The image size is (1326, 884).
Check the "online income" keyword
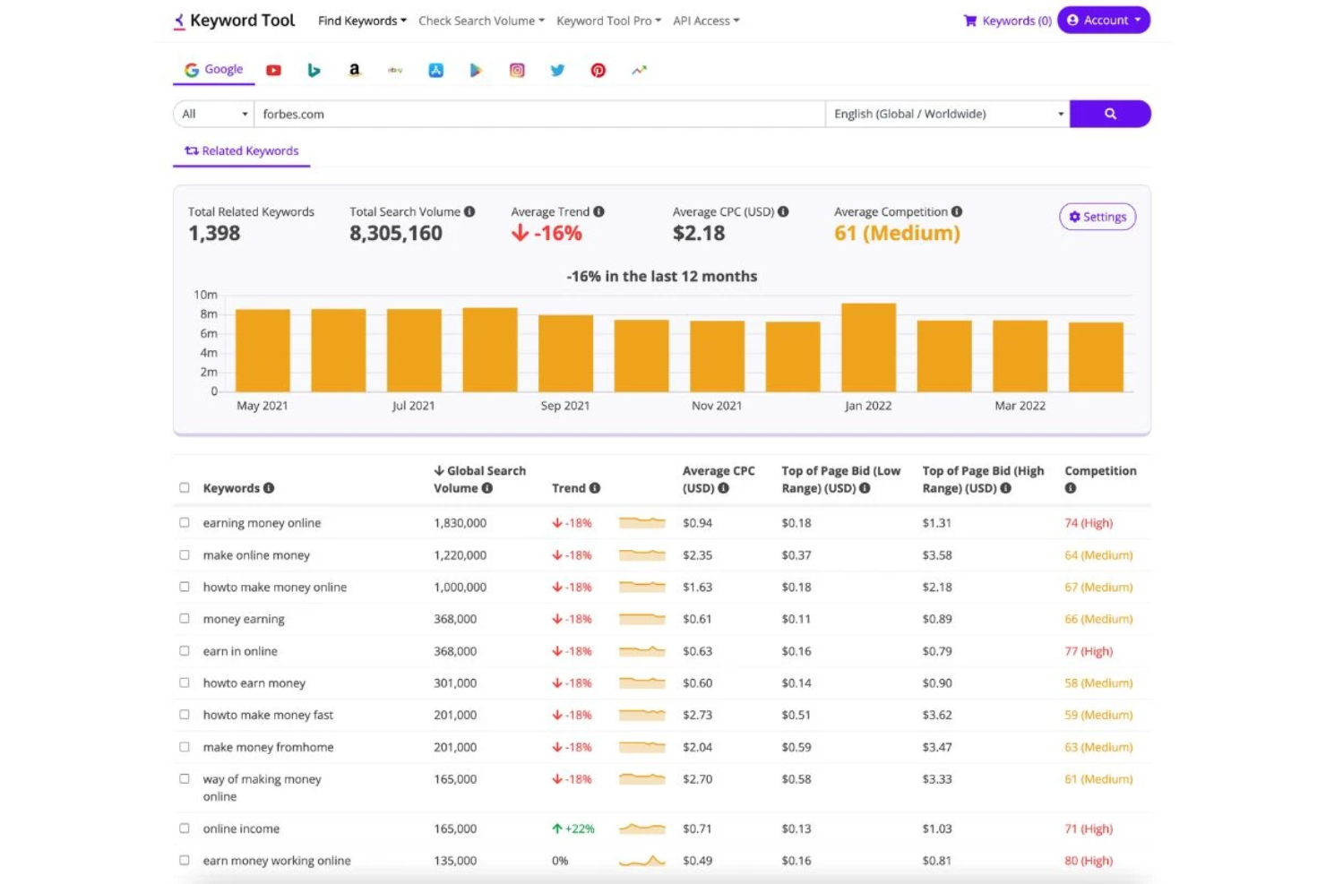[185, 828]
